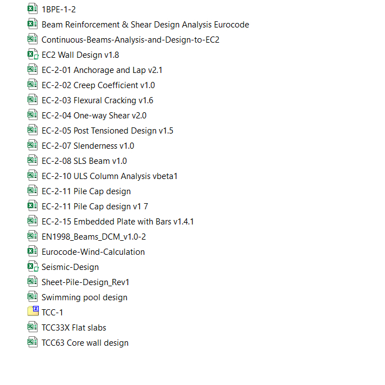Viewport: 385px width, 385px height.
Task: Click the icon beside EC-2-07 Slenderness v1.0
Action: 33,145
